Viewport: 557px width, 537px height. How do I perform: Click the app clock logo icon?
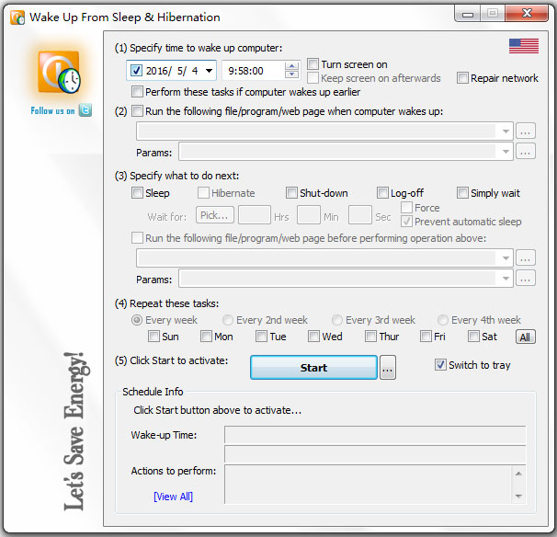click(x=60, y=73)
